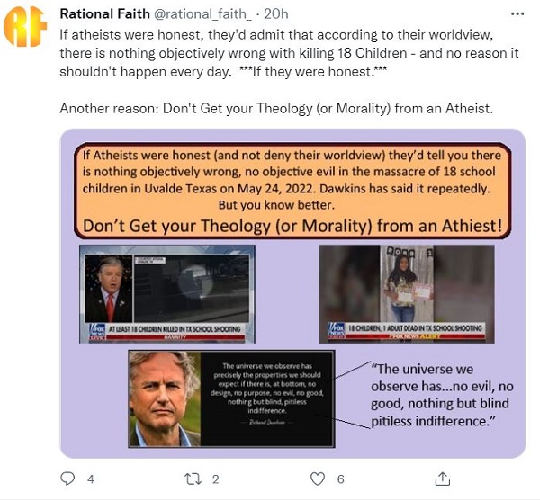Open the @rational_faith_ handle link
The width and height of the screenshot is (540, 501).
coord(202,14)
